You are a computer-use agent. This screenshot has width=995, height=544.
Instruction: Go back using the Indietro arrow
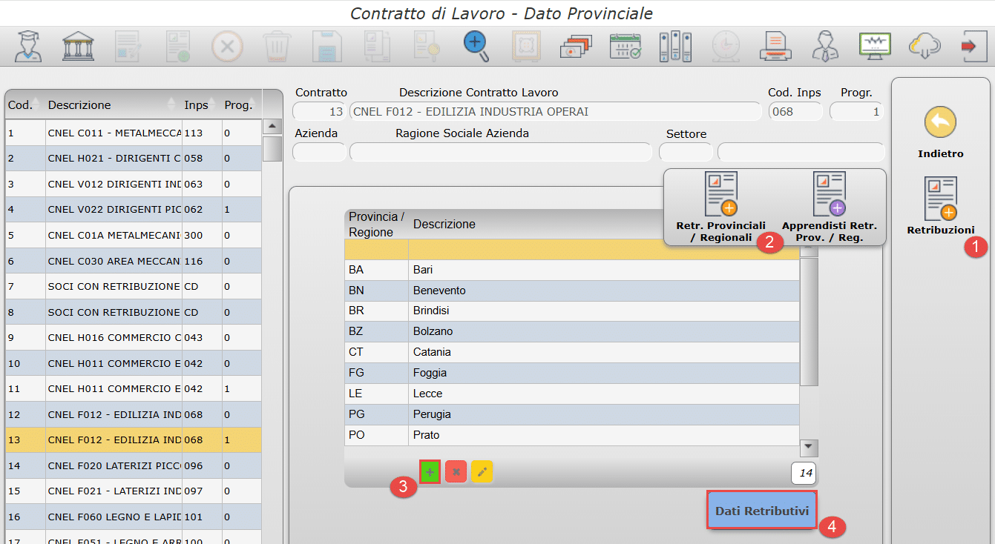click(940, 122)
